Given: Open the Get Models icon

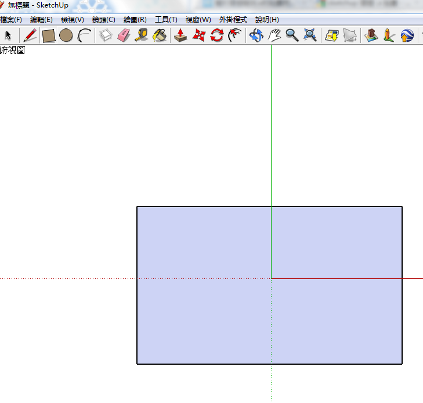Looking at the screenshot, I should pyautogui.click(x=371, y=35).
